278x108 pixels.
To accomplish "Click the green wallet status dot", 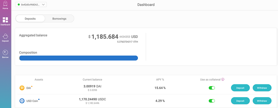I will pos(19,5).
